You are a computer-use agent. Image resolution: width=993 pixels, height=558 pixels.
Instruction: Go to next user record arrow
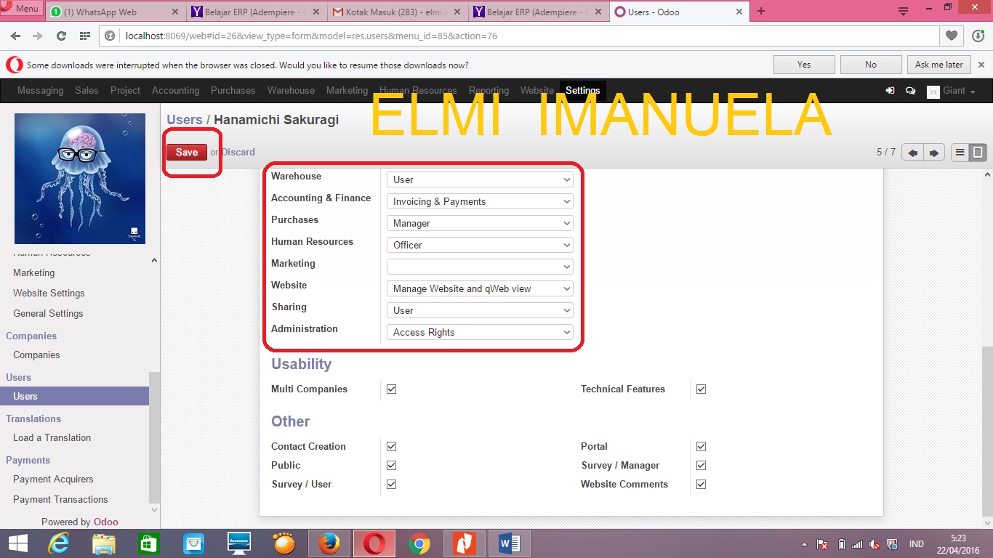tap(934, 153)
